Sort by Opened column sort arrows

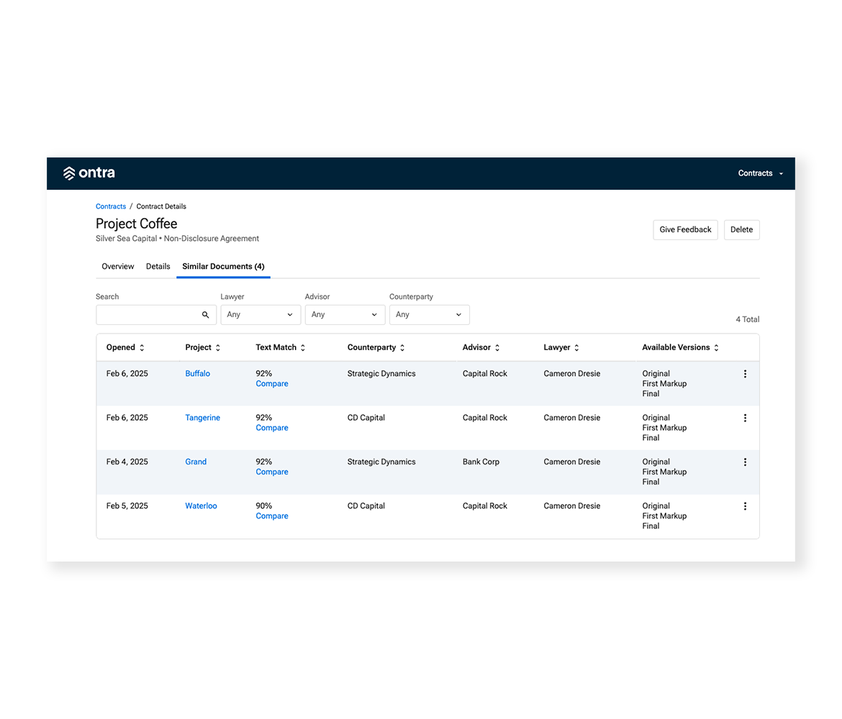(142, 348)
